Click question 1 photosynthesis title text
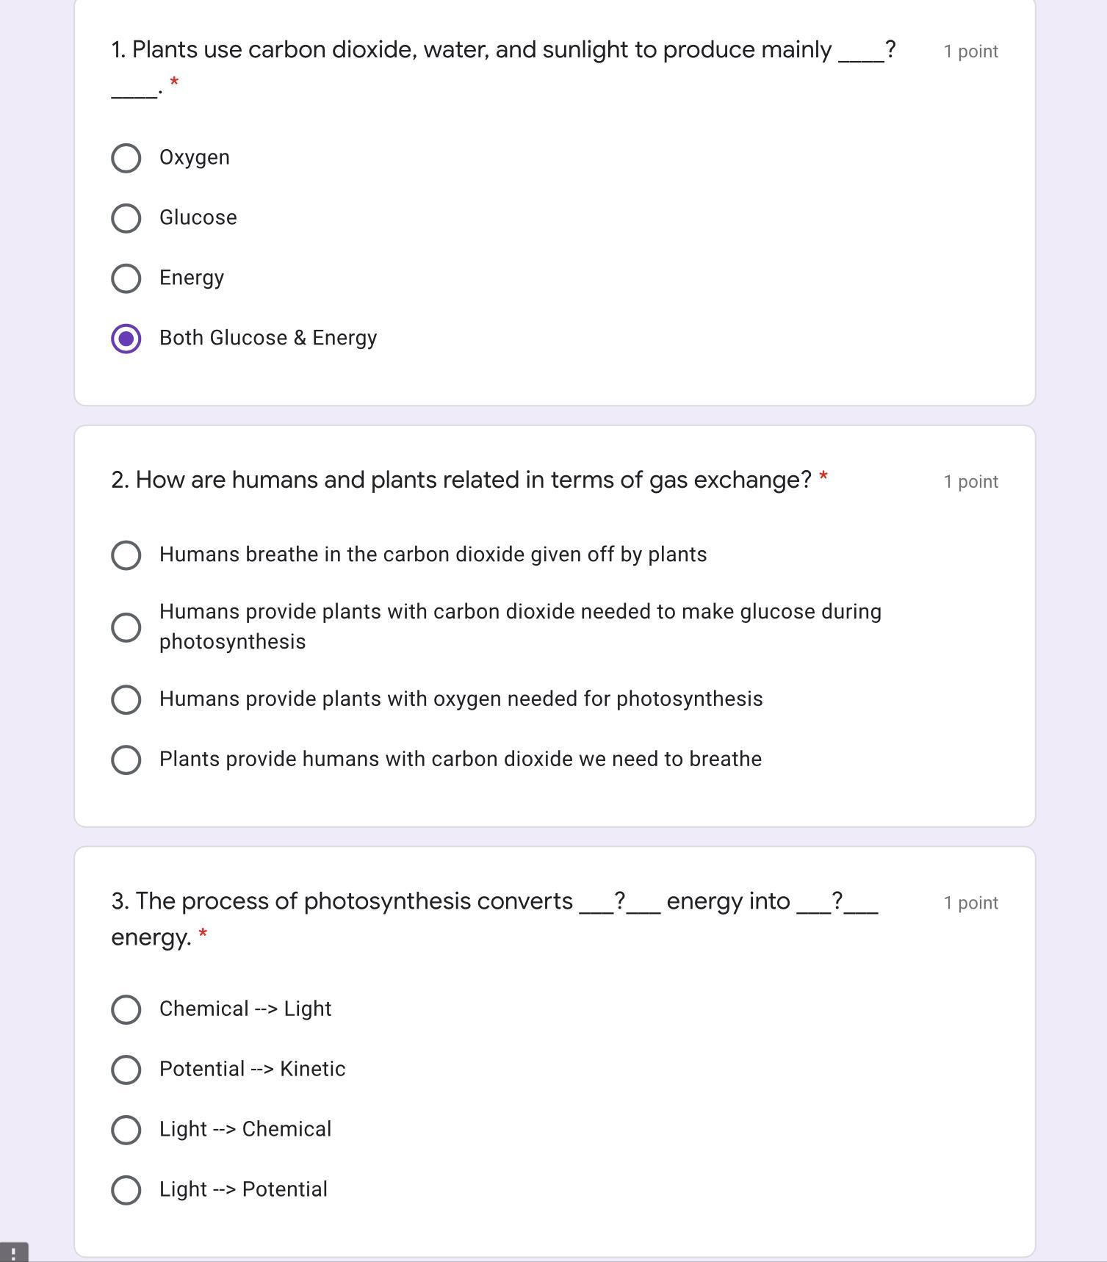 481,50
